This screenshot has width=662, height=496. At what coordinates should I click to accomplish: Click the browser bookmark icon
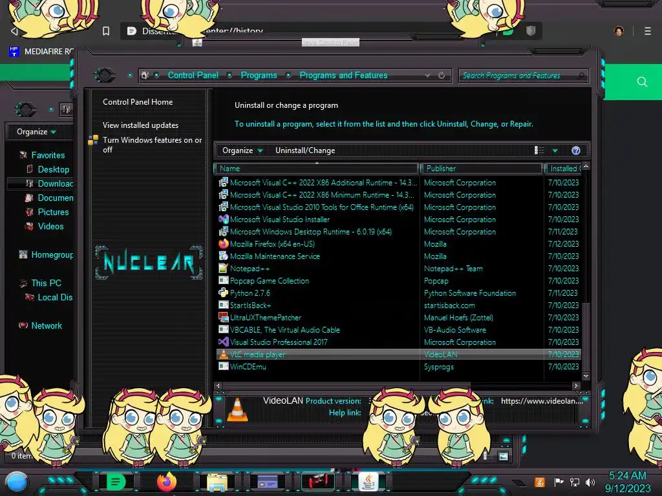106,31
